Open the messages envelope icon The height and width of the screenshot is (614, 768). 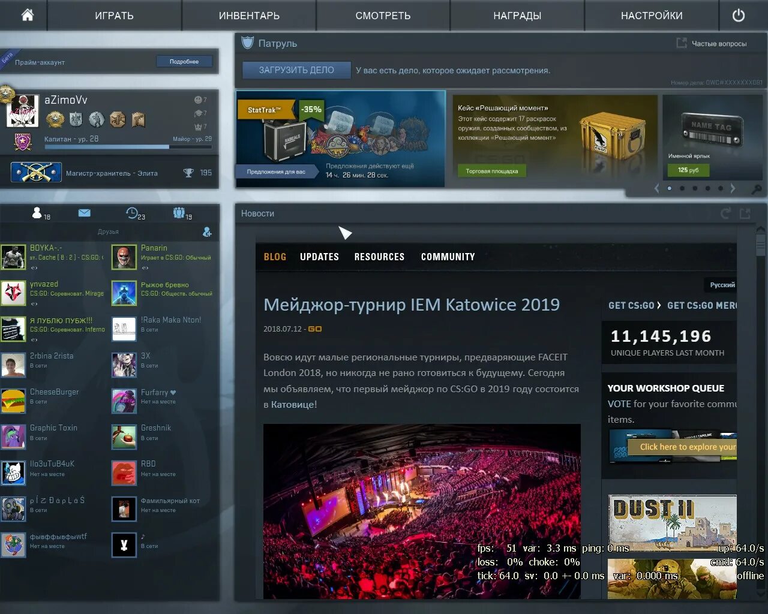point(84,213)
